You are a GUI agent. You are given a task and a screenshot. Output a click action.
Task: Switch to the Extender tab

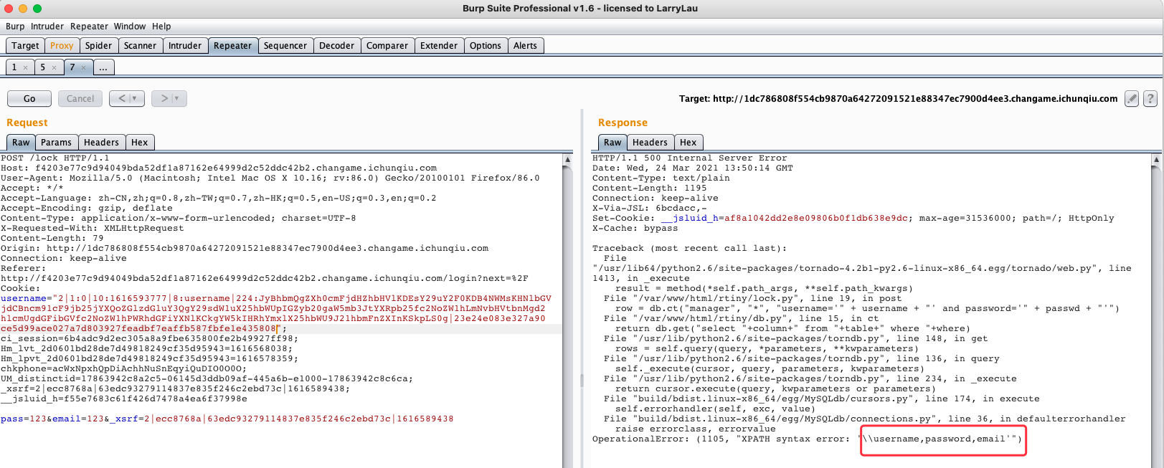tap(439, 45)
